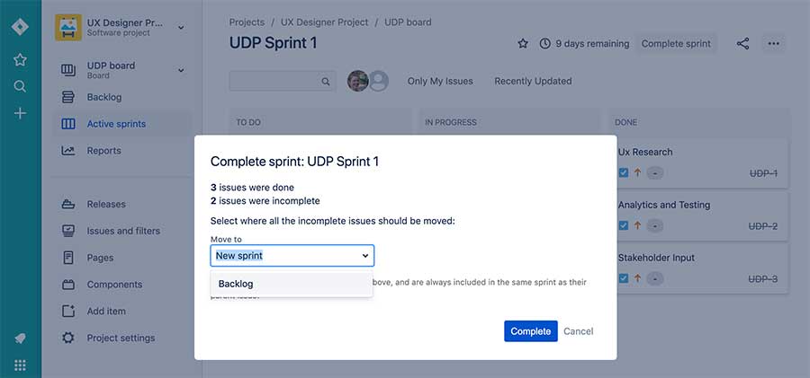
Task: Toggle the checkbox on Analytics and Testing card
Action: [624, 226]
